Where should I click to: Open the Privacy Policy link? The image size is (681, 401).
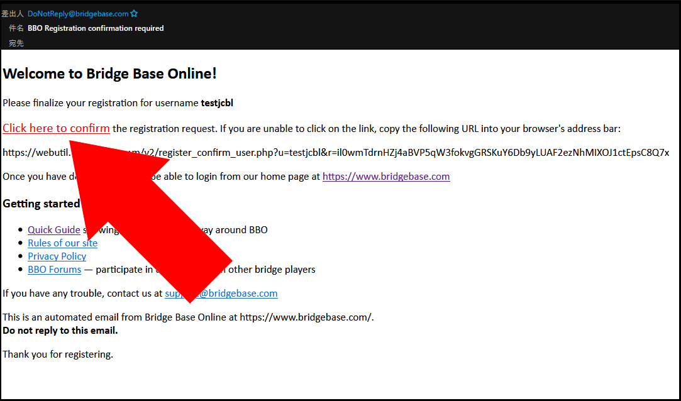(57, 256)
